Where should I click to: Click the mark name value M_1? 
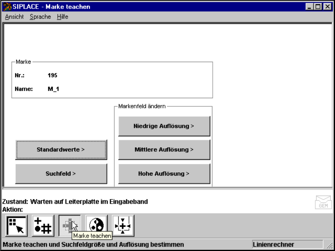(x=53, y=89)
